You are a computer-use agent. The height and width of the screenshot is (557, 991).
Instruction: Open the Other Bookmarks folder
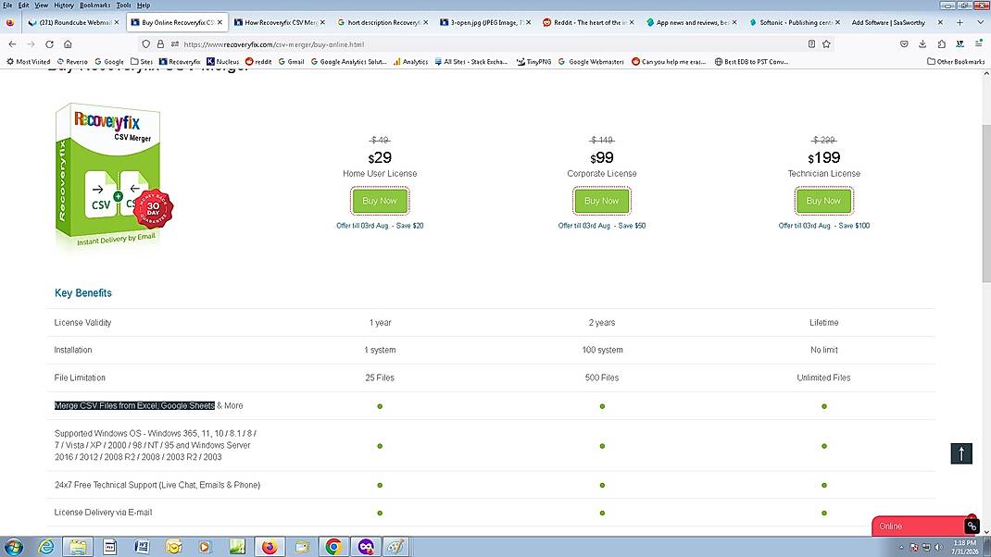(956, 62)
